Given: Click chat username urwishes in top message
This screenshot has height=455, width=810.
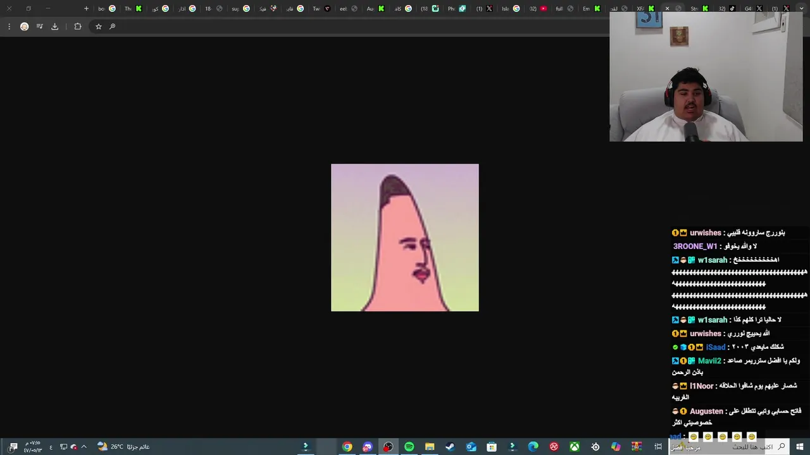Looking at the screenshot, I should (705, 233).
